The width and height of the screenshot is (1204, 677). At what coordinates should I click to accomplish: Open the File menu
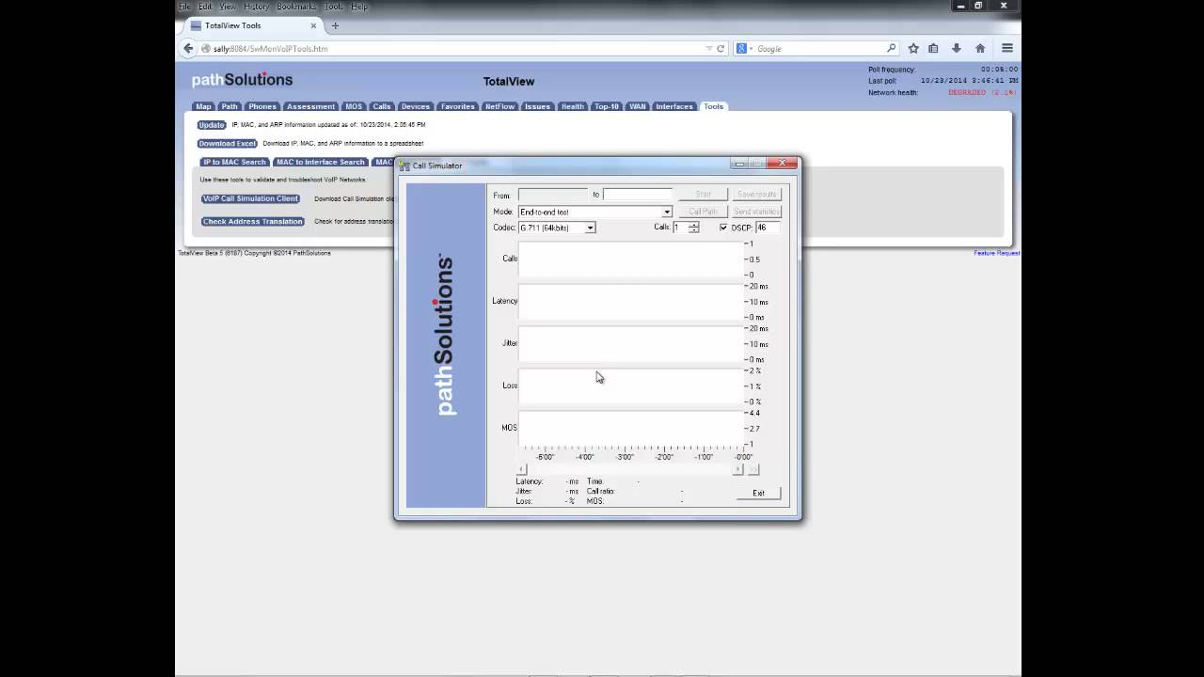[x=185, y=7]
